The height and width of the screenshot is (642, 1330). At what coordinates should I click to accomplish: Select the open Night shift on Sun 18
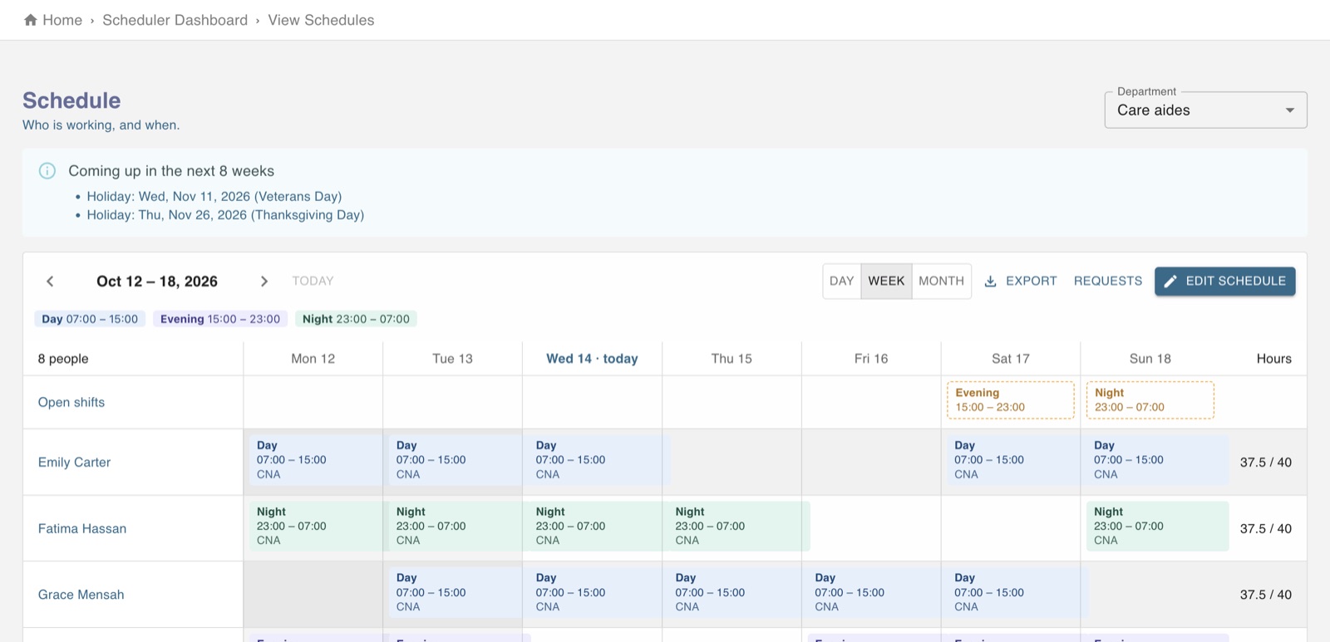[x=1150, y=400]
